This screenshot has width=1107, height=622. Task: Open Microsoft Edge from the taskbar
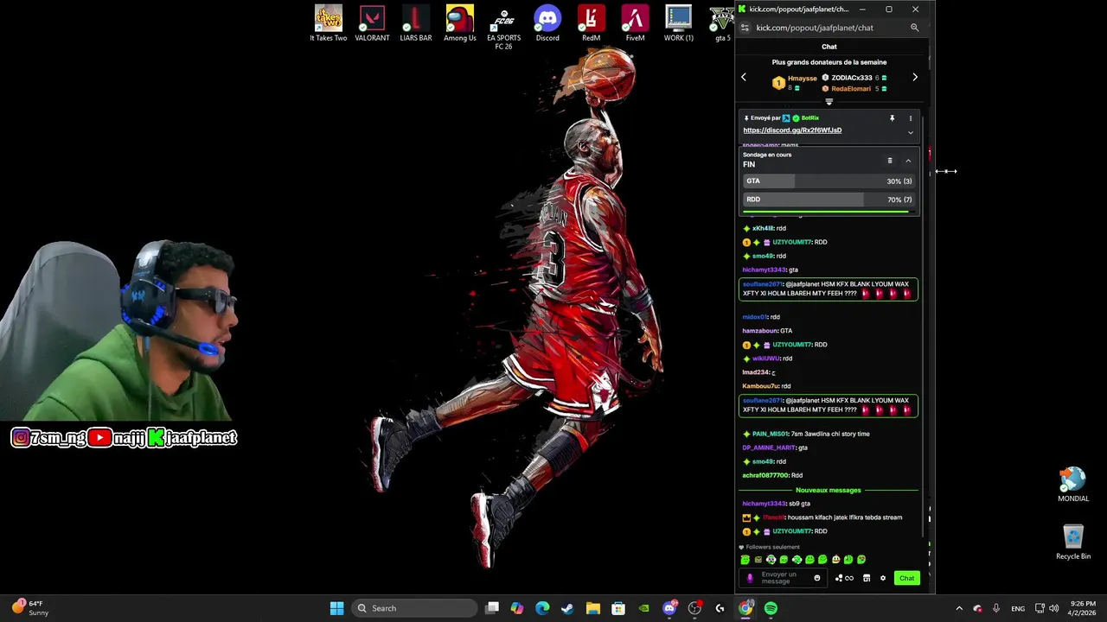pyautogui.click(x=542, y=608)
